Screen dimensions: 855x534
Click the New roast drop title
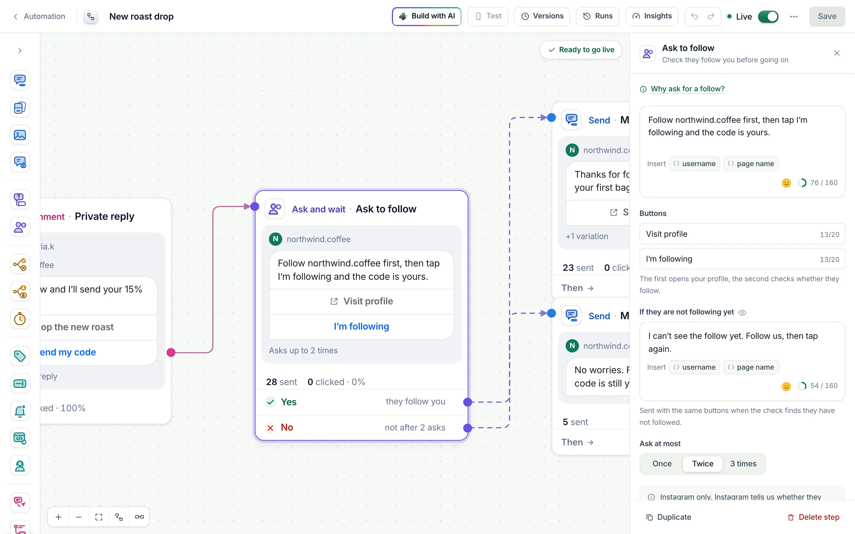click(141, 17)
